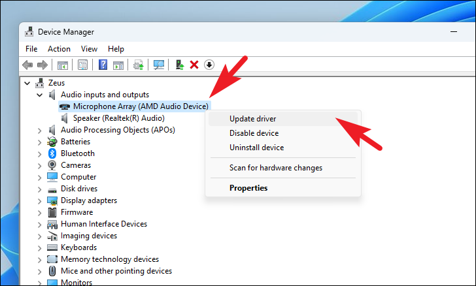Collapse the Zeus root node

pyautogui.click(x=27, y=83)
